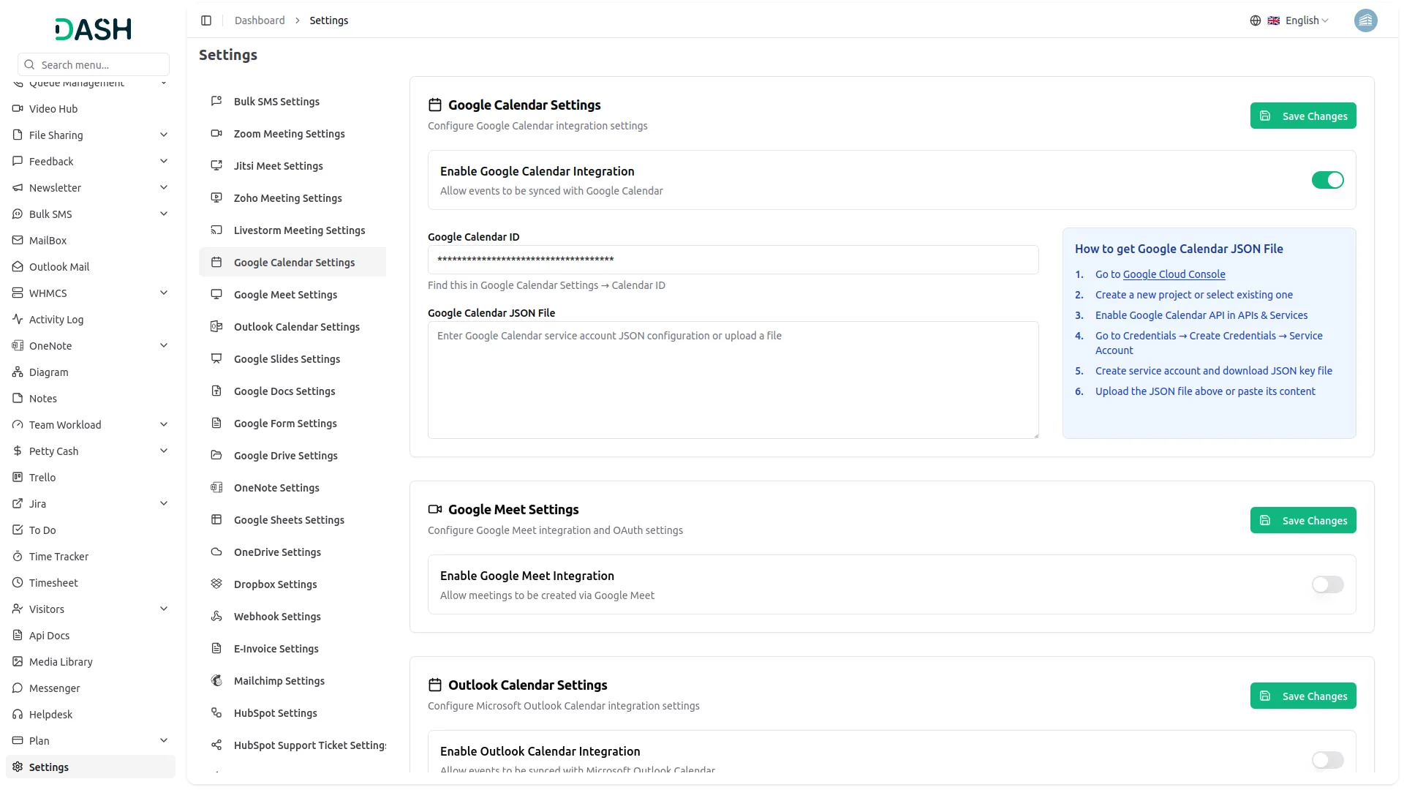Screen dimensions: 1404x790
Task: Click the Dropbox Settings icon
Action: (216, 584)
